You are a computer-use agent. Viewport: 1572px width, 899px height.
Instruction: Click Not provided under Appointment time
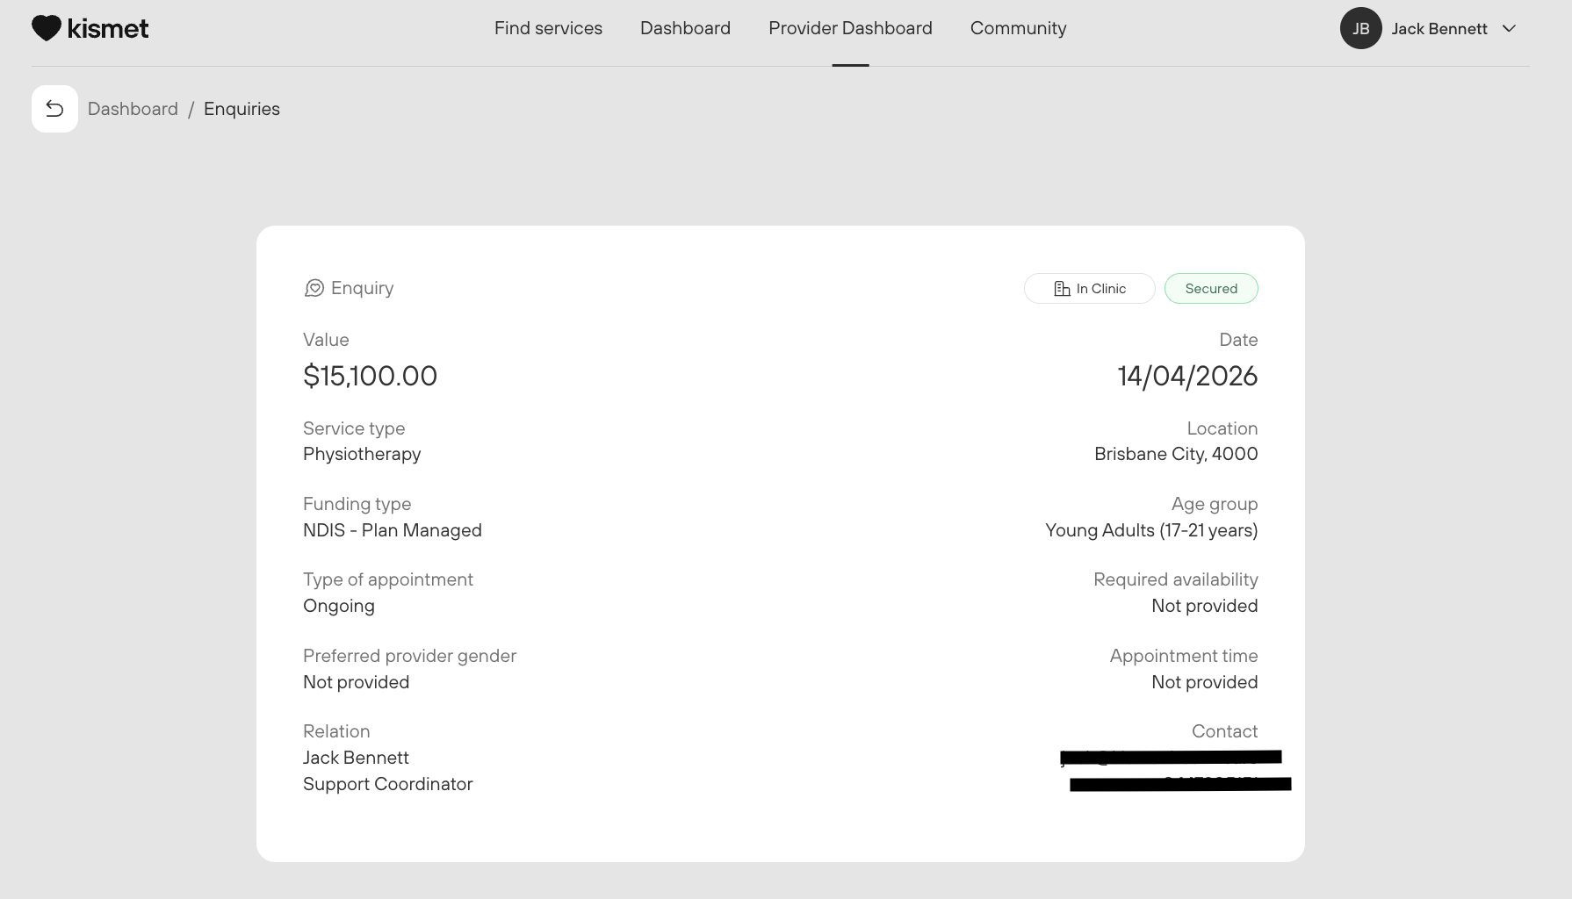coord(1205,682)
